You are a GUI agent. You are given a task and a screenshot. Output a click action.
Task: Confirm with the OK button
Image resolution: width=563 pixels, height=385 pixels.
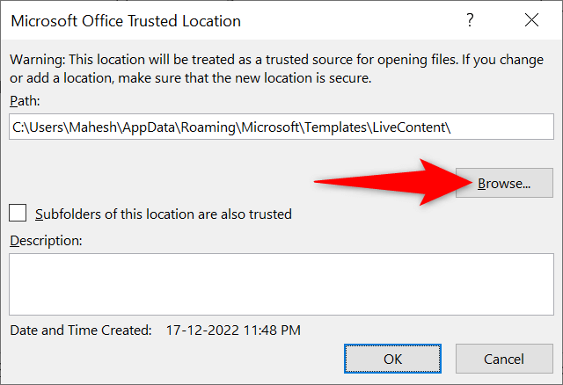click(x=392, y=359)
